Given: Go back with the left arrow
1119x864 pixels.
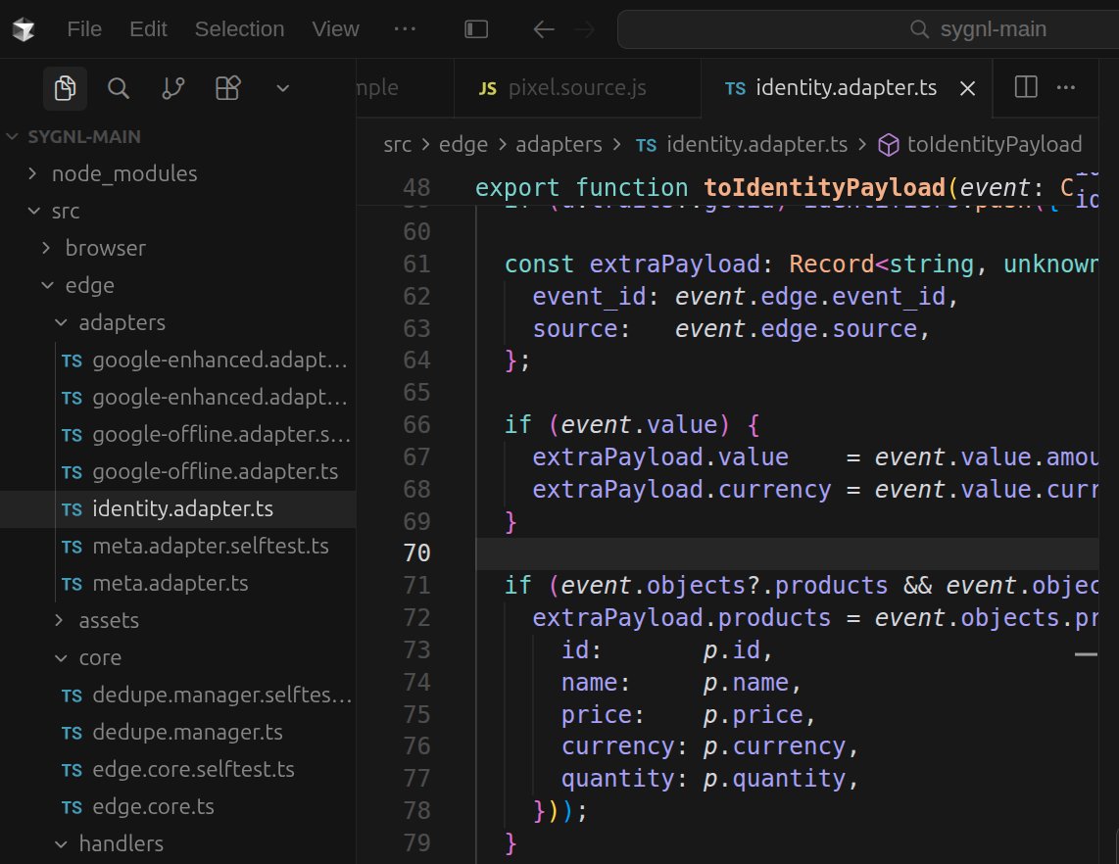Looking at the screenshot, I should [x=544, y=29].
